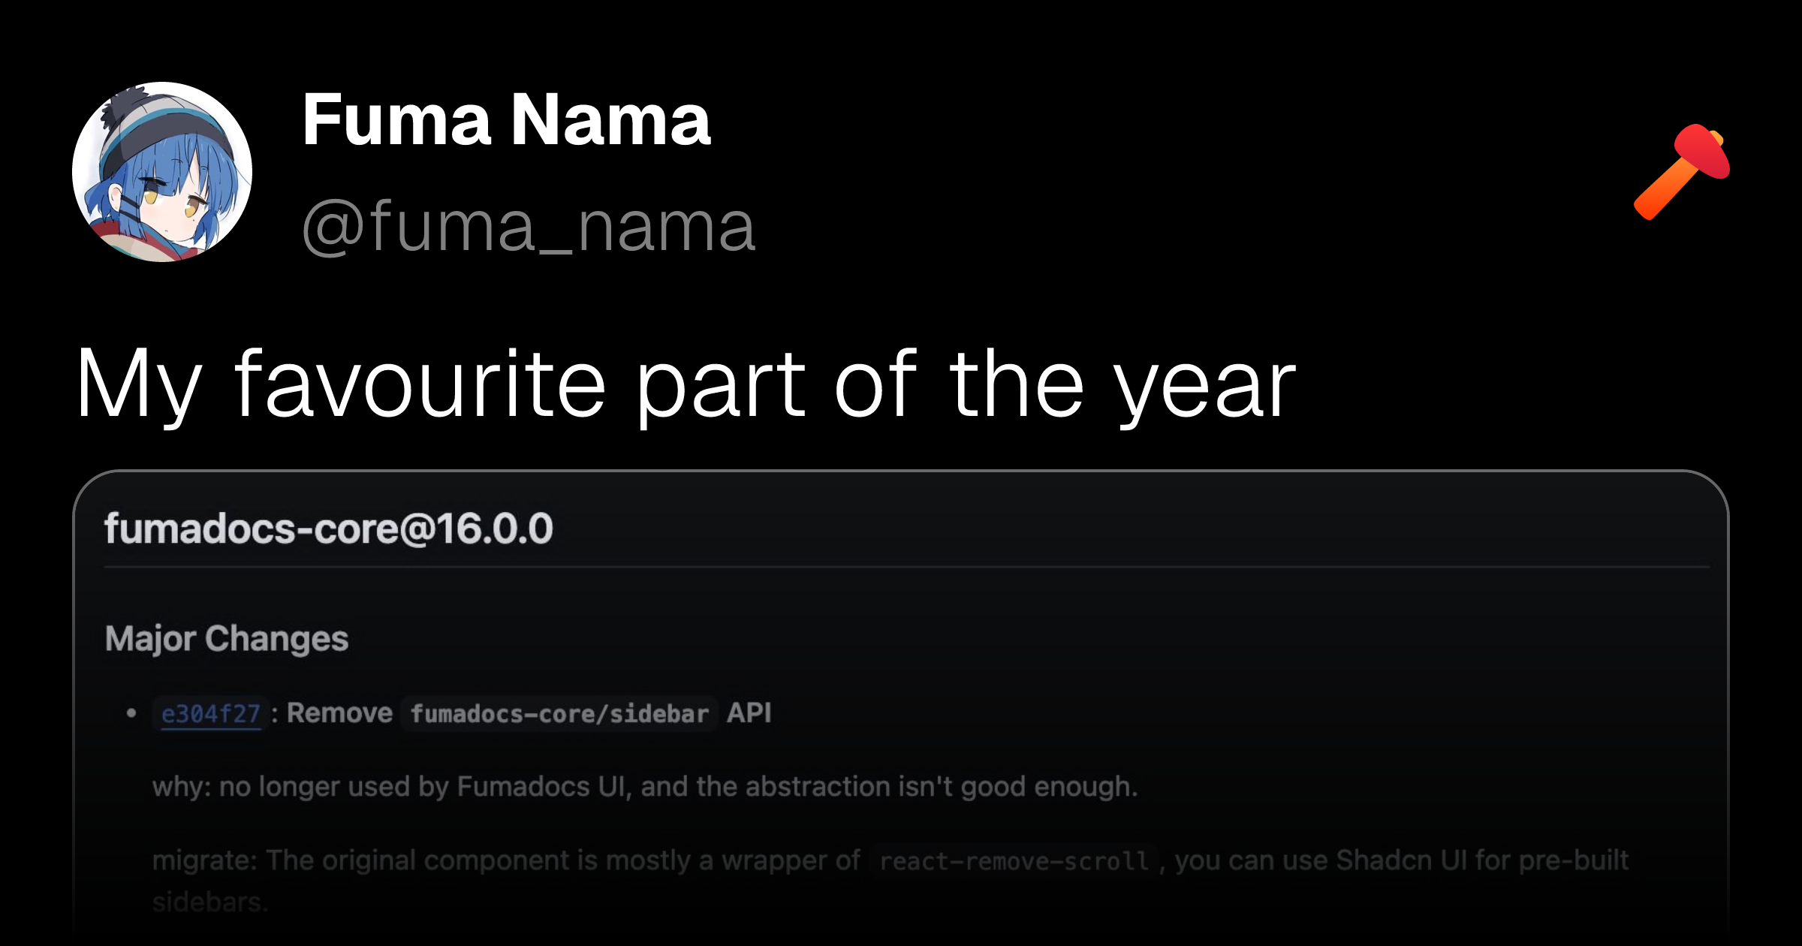Image resolution: width=1802 pixels, height=946 pixels.
Task: Click the "API" text after sidebar code
Action: 749,713
